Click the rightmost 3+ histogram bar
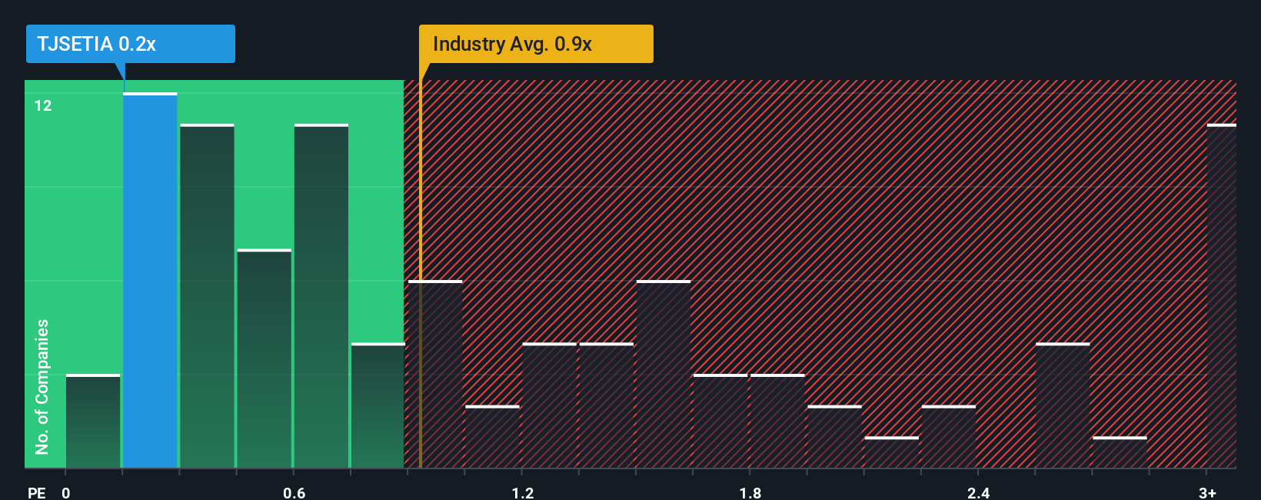 (x=1222, y=296)
